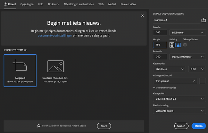Collapse Geavanceerde opties section
Image resolution: width=208 pixels, height=133 pixels.
[165, 88]
